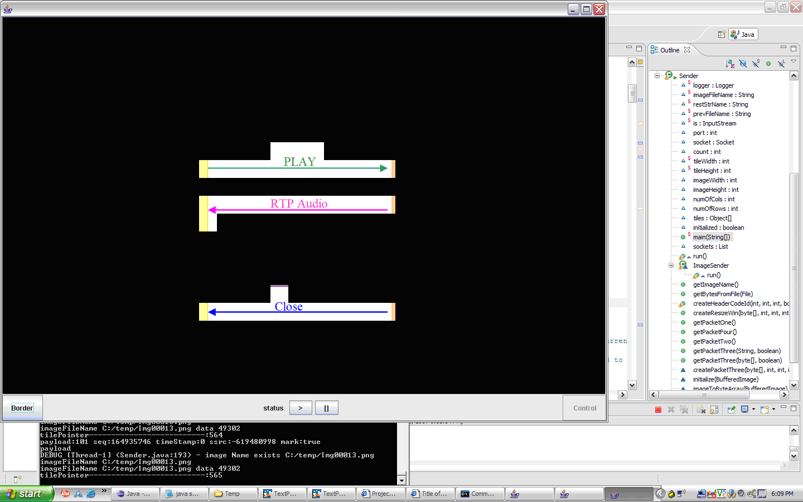The width and height of the screenshot is (803, 502).
Task: Click the yellow lock tray icon
Action: coord(671,494)
